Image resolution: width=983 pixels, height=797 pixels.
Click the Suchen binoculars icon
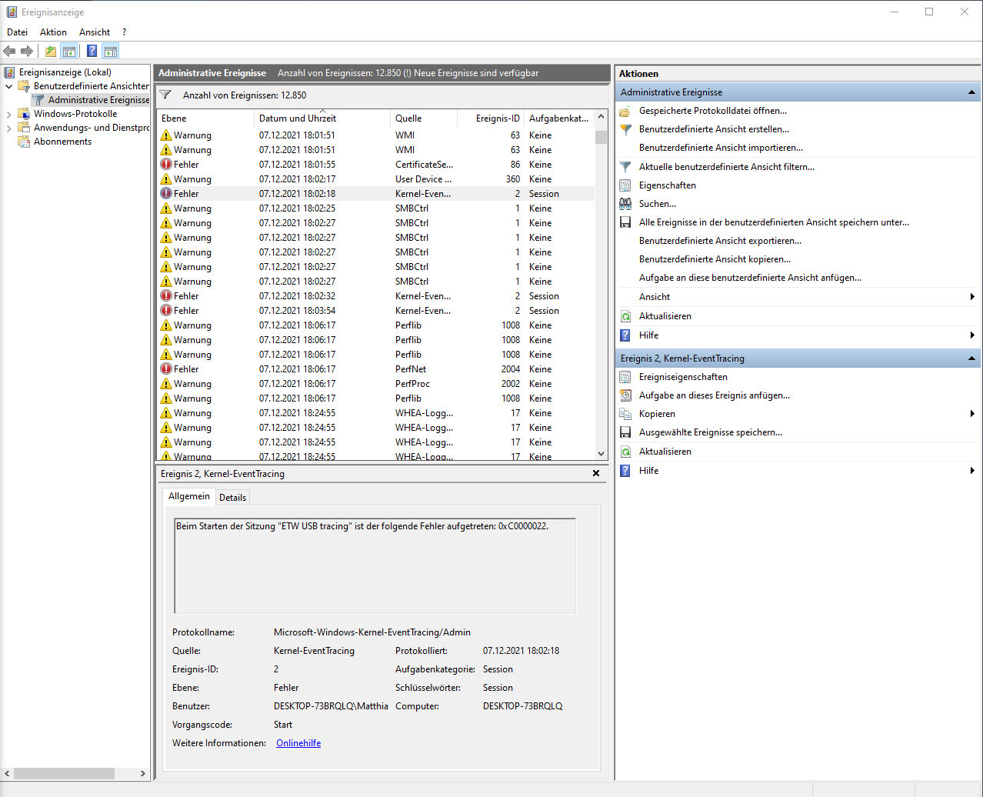(x=625, y=204)
